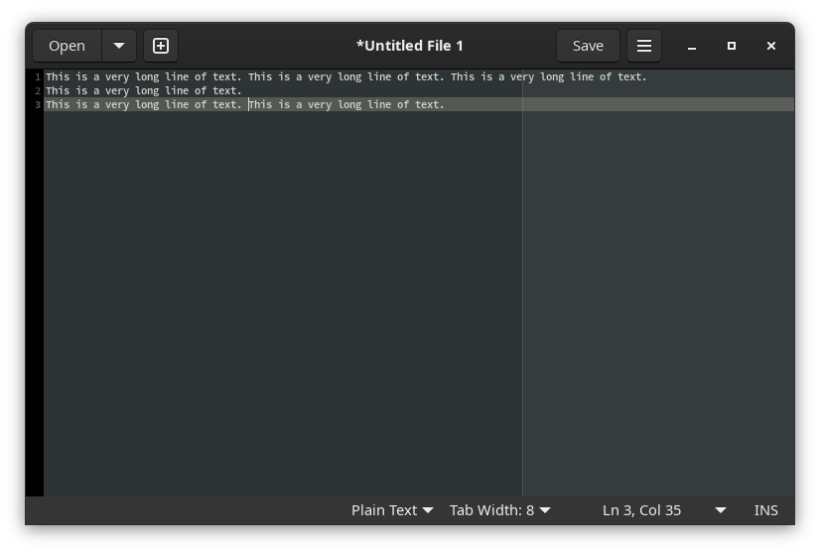Viewport: 820px width, 553px height.
Task: Expand the dropdown arrow beside the line/column position
Action: coord(720,510)
